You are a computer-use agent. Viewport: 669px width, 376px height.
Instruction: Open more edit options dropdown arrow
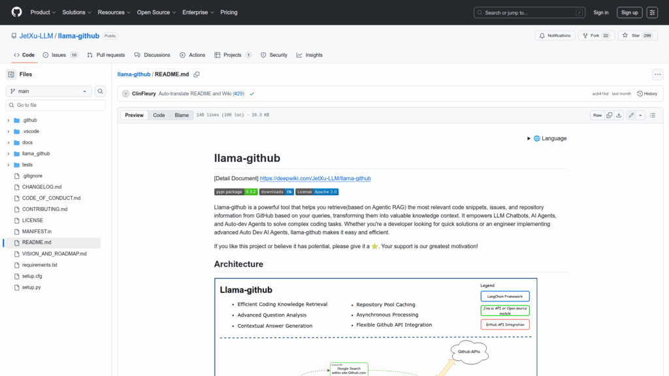point(641,116)
